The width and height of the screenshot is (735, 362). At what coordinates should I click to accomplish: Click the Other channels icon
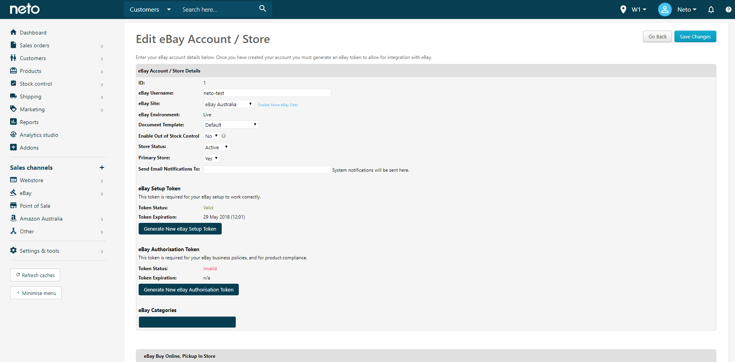[14, 231]
